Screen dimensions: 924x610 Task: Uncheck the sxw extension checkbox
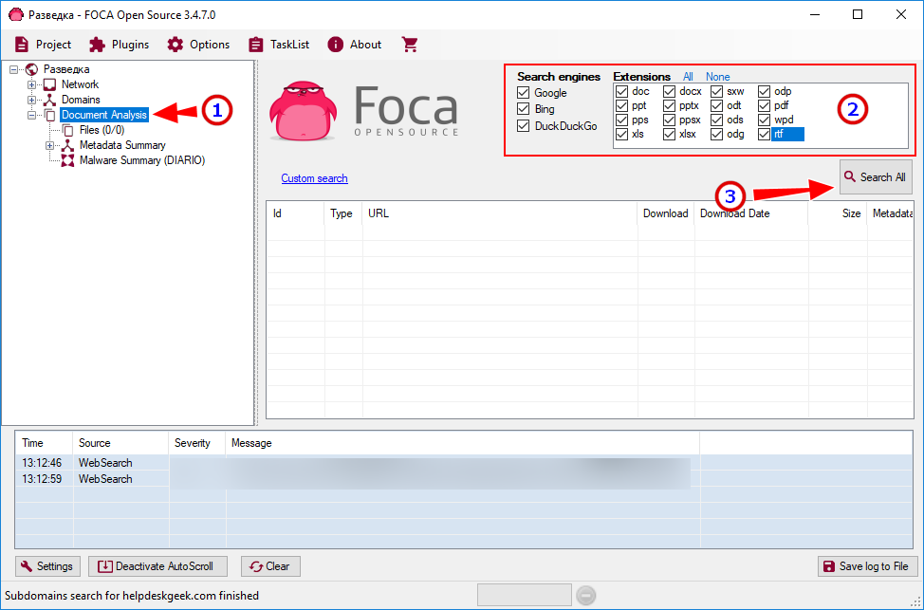(716, 91)
